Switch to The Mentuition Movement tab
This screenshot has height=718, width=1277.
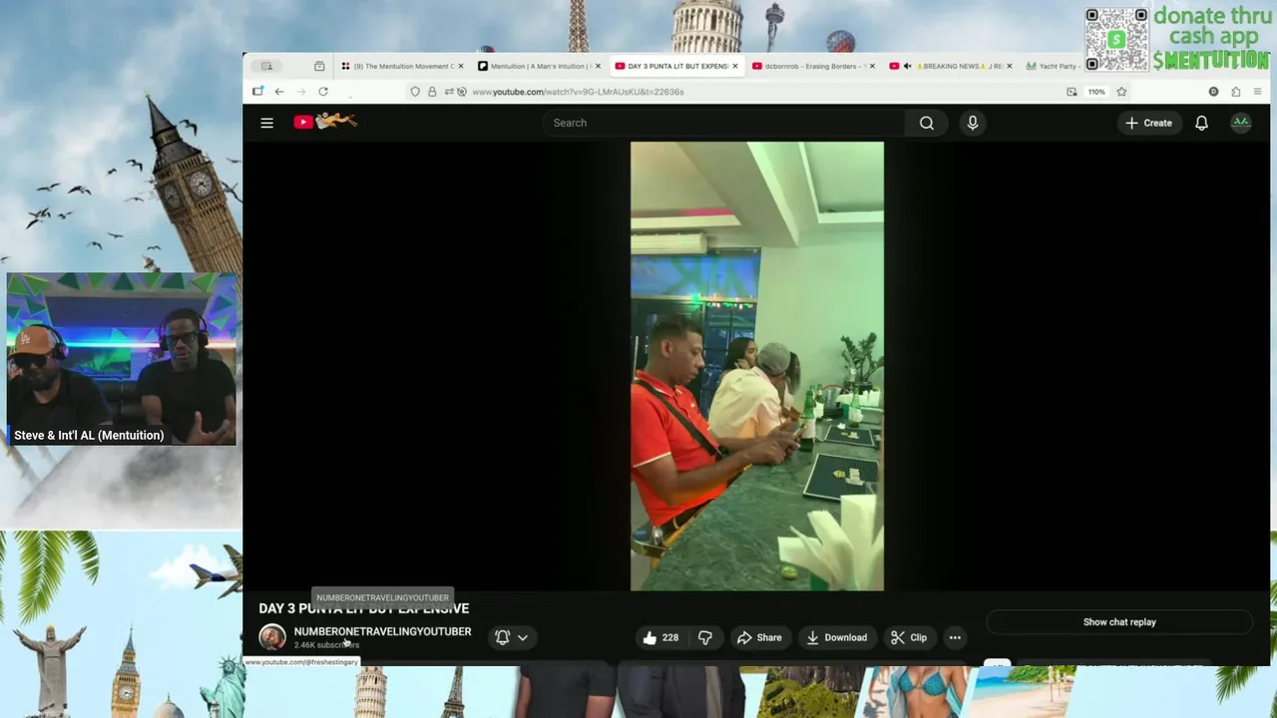401,66
